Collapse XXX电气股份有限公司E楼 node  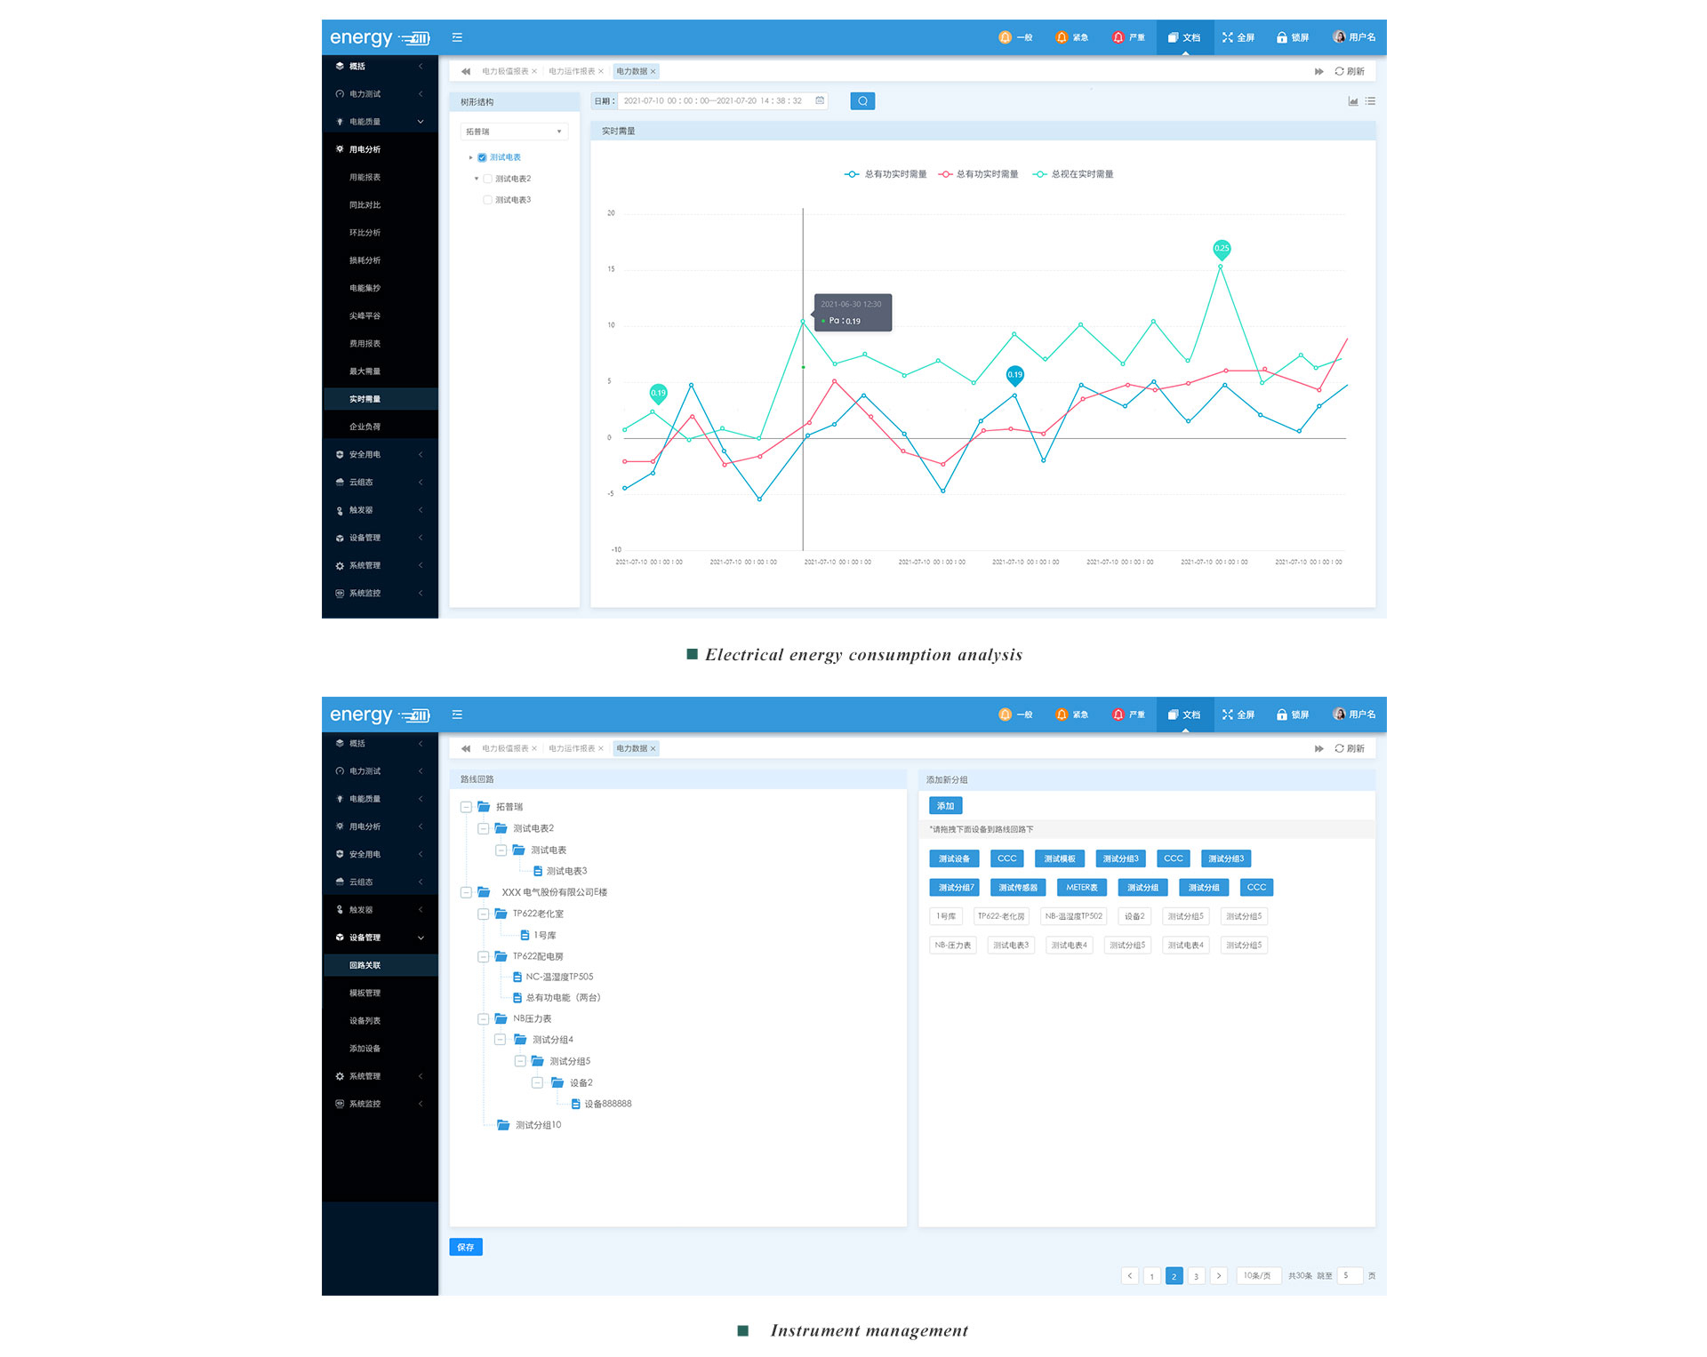pyautogui.click(x=466, y=892)
